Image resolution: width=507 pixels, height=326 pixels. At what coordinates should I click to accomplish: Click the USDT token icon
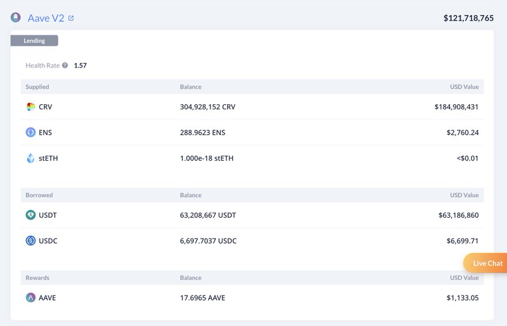tap(31, 215)
